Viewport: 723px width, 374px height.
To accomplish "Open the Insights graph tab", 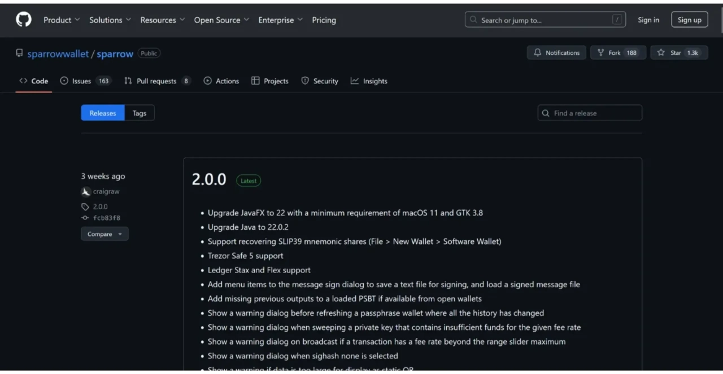I will pyautogui.click(x=369, y=81).
